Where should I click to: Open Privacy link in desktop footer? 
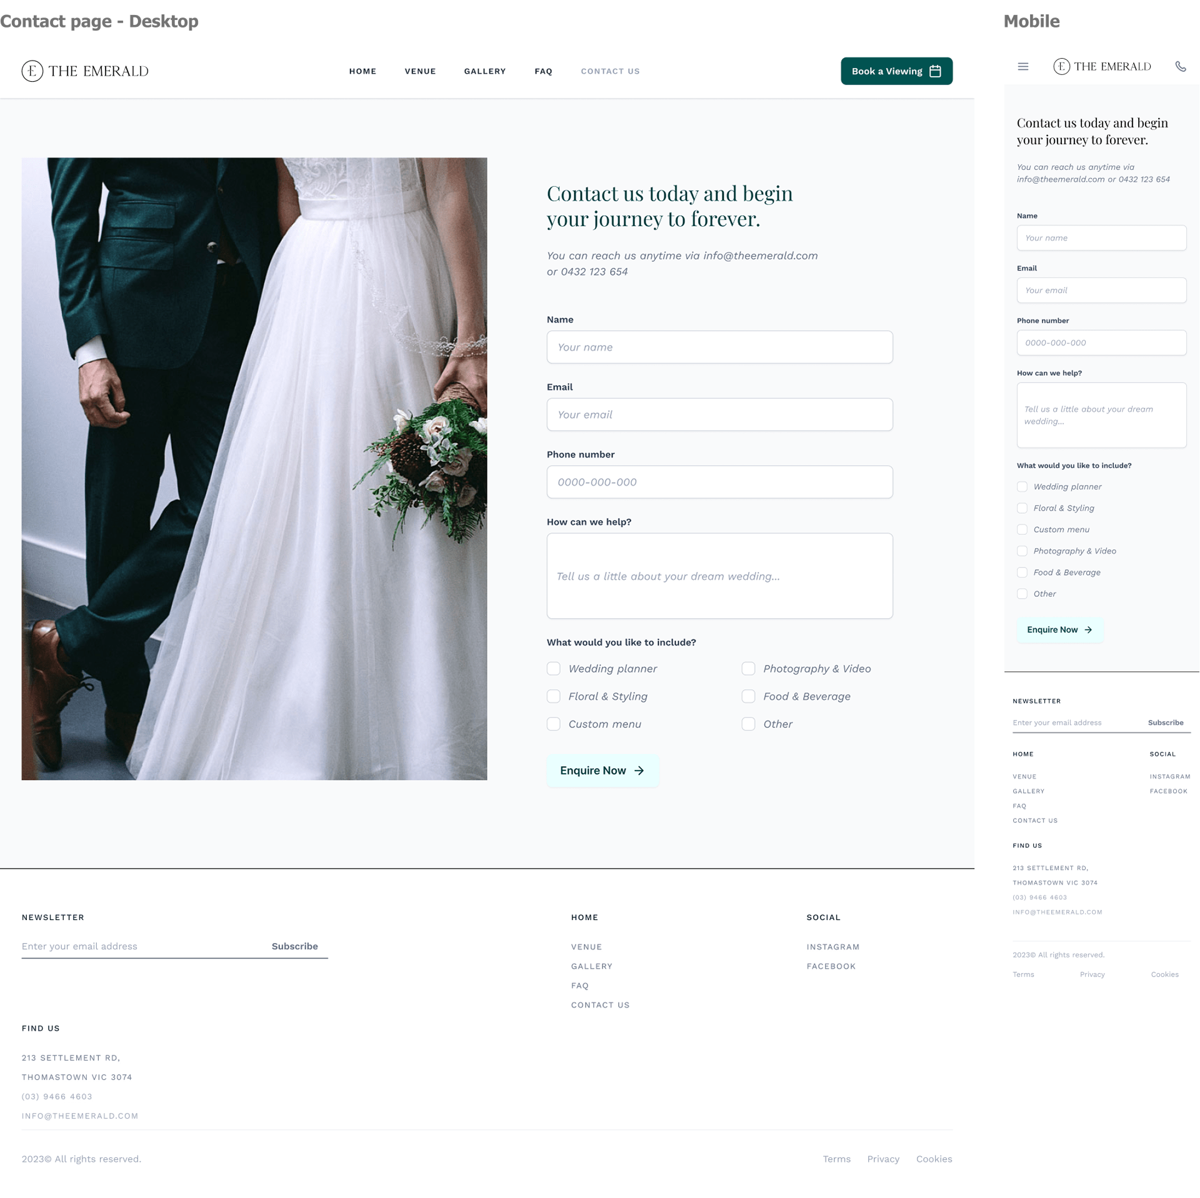pyautogui.click(x=882, y=1159)
